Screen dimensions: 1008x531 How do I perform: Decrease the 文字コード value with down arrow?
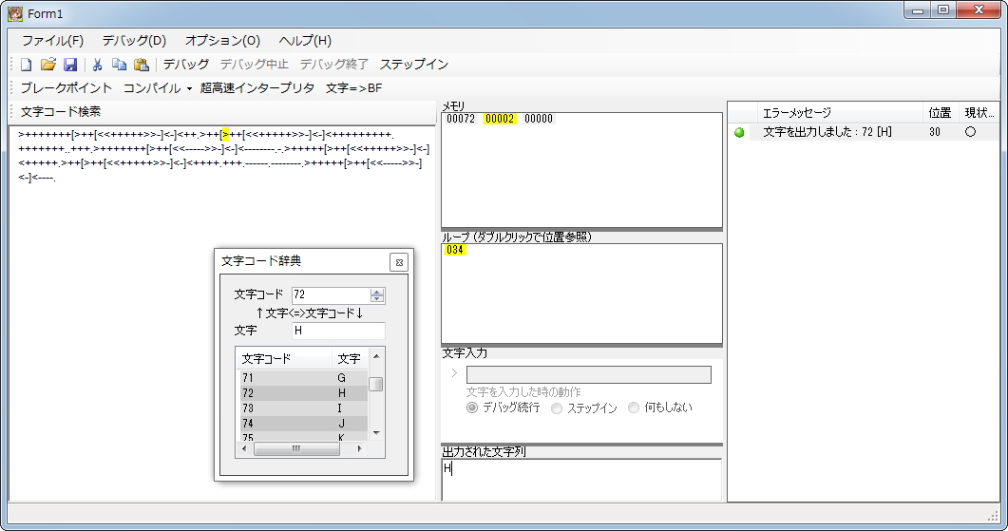[377, 299]
